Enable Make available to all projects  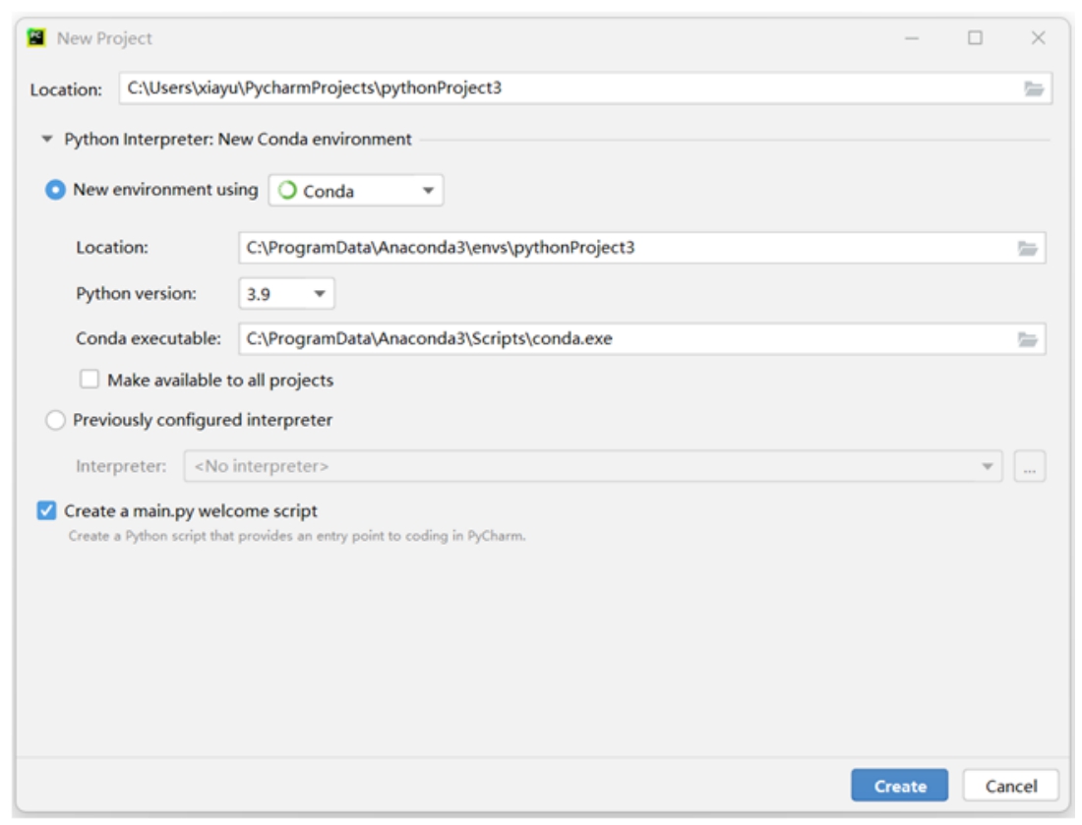coord(90,380)
